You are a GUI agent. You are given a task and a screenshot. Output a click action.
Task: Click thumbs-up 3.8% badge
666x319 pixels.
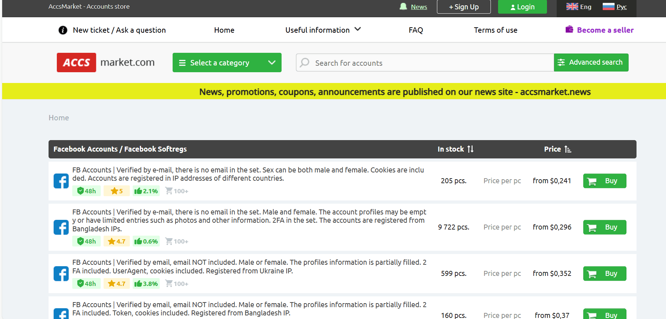coord(146,284)
